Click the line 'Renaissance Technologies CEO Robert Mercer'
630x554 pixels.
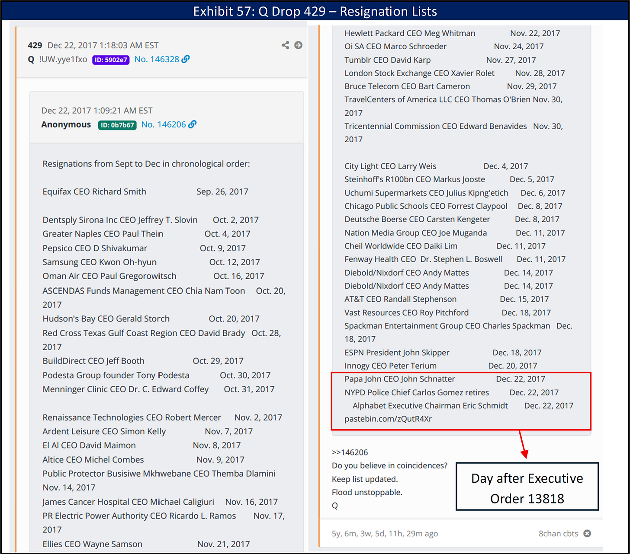[132, 417]
